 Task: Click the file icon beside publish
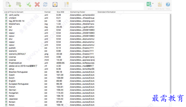(x=6, y=48)
